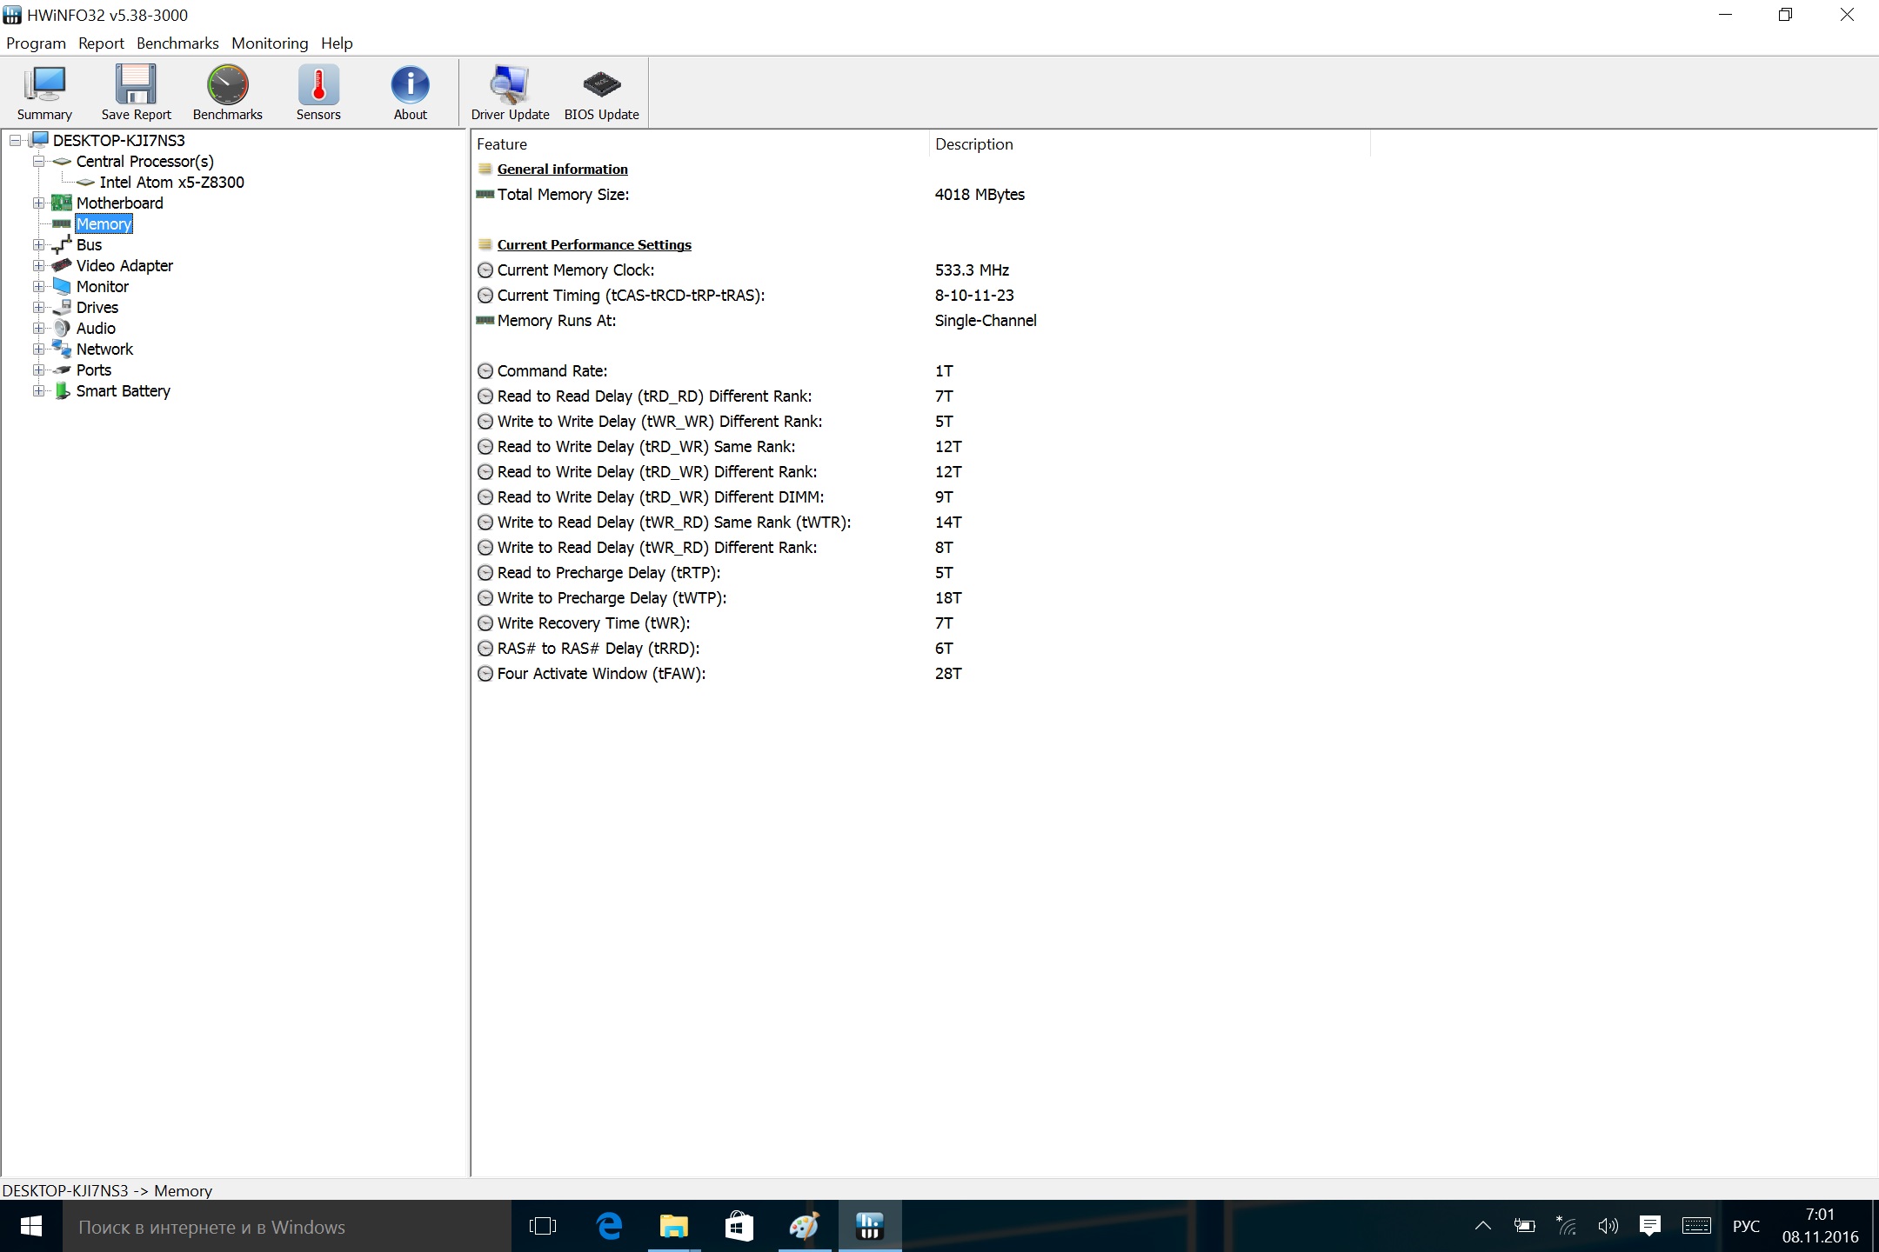The image size is (1879, 1252).
Task: Select the Current Performance Settings heading
Action: coord(594,244)
